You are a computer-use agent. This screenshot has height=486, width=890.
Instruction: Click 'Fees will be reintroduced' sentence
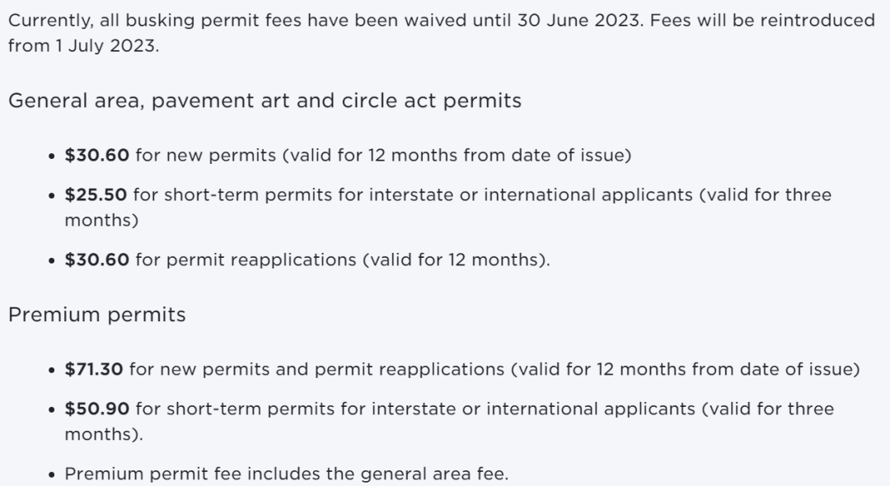[762, 21]
